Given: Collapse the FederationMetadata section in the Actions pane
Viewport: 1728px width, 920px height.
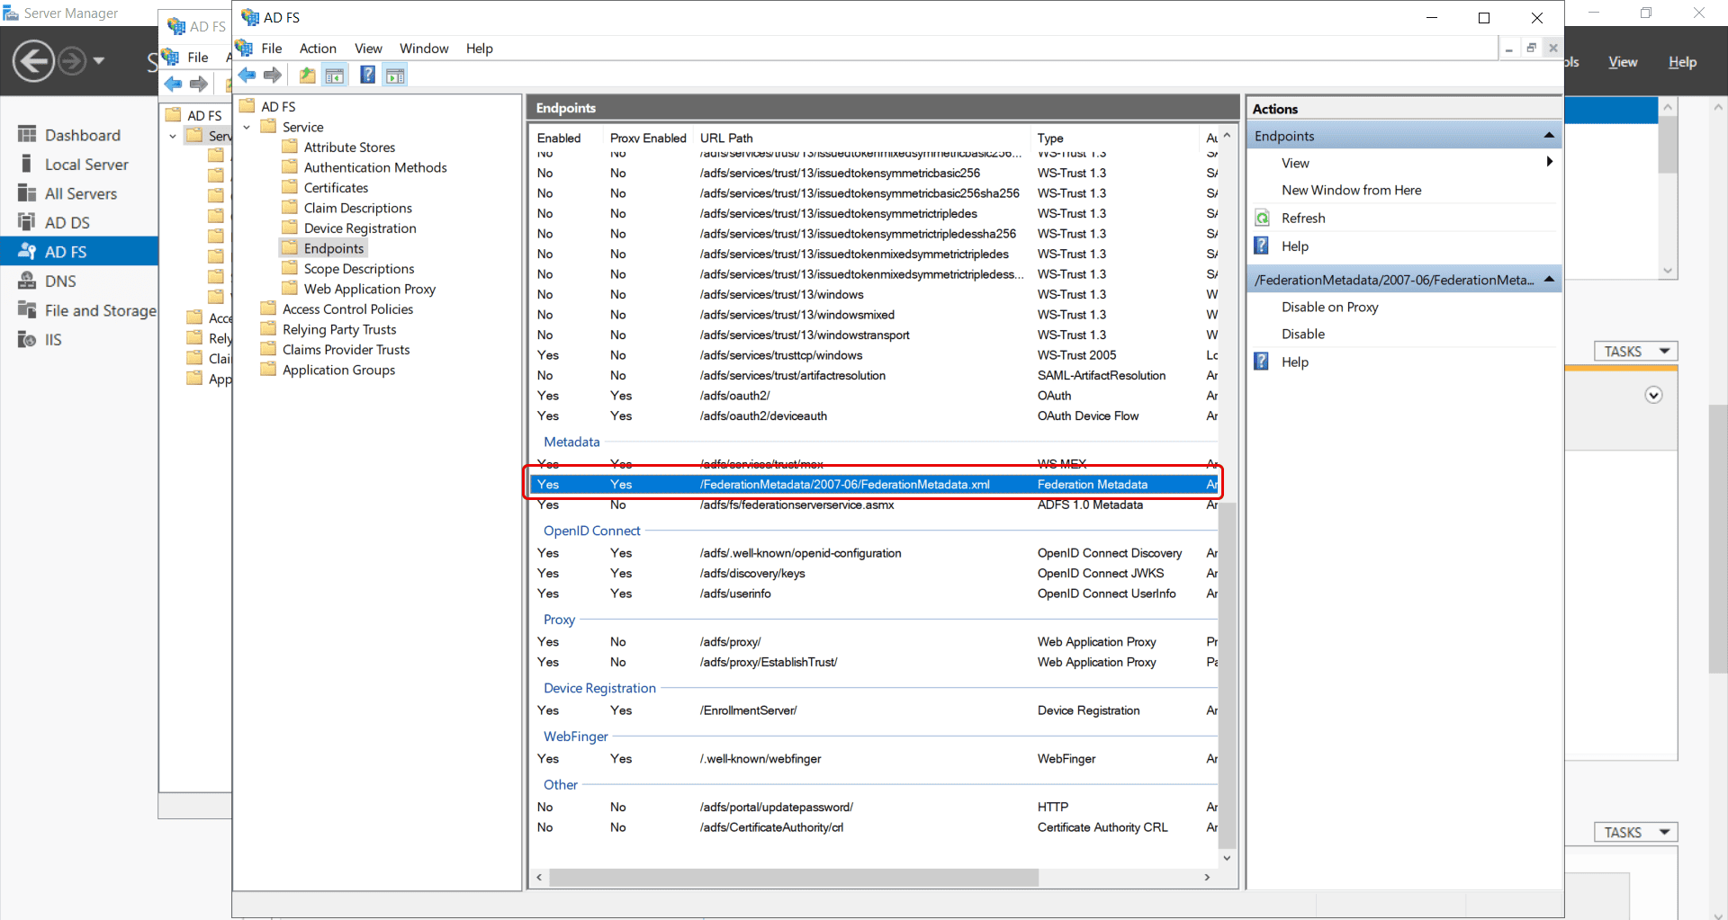Looking at the screenshot, I should point(1550,280).
